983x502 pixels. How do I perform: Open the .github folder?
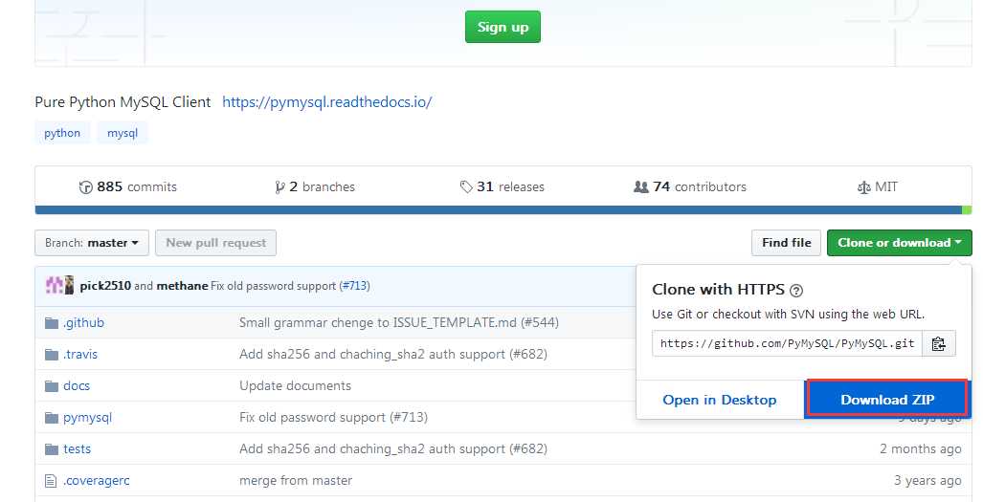coord(83,323)
